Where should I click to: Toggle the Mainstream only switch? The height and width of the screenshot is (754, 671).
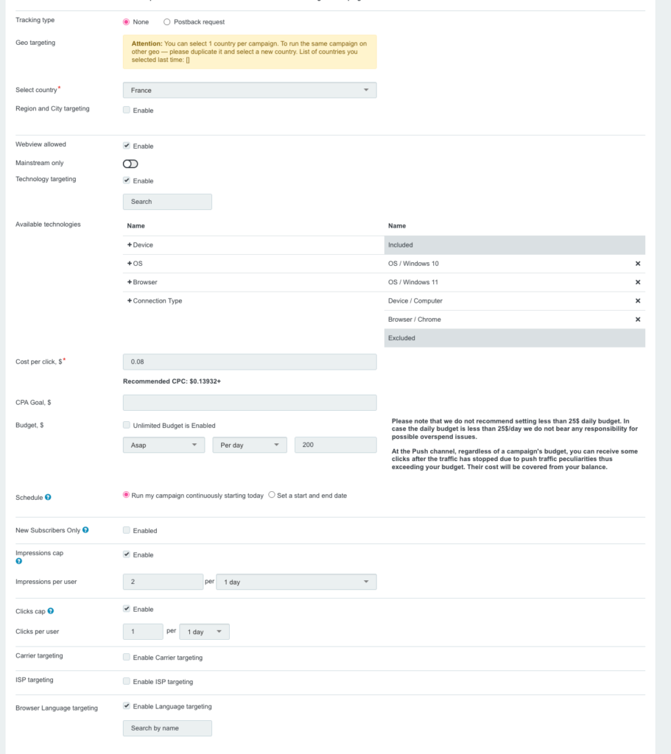pos(130,163)
